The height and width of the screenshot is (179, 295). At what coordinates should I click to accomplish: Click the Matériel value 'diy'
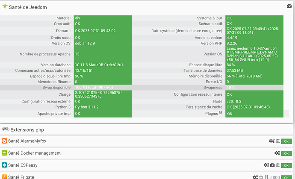[x=77, y=18]
